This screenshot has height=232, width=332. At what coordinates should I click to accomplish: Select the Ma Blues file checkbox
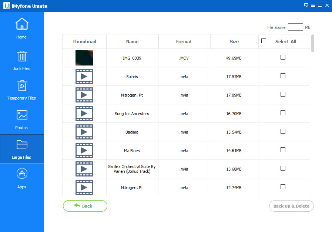click(283, 150)
